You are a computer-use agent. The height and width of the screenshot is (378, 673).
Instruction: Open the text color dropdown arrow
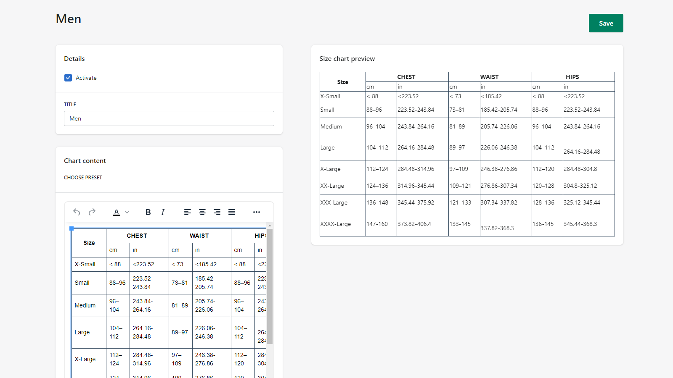point(127,212)
